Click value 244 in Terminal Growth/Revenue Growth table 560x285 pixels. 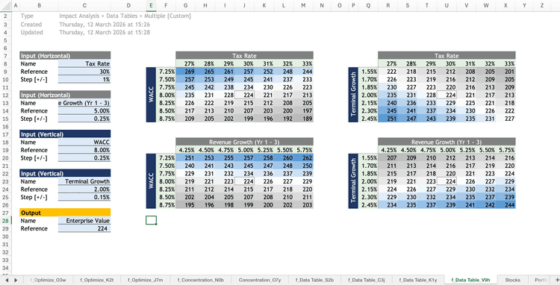click(x=505, y=205)
